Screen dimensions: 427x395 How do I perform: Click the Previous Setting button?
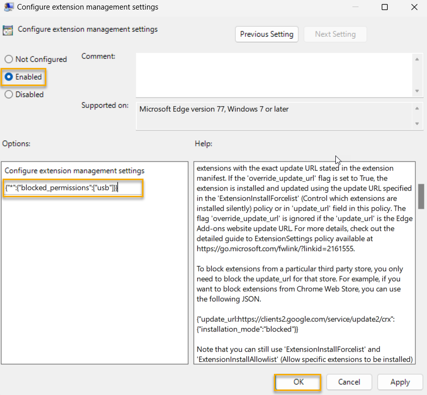[266, 34]
